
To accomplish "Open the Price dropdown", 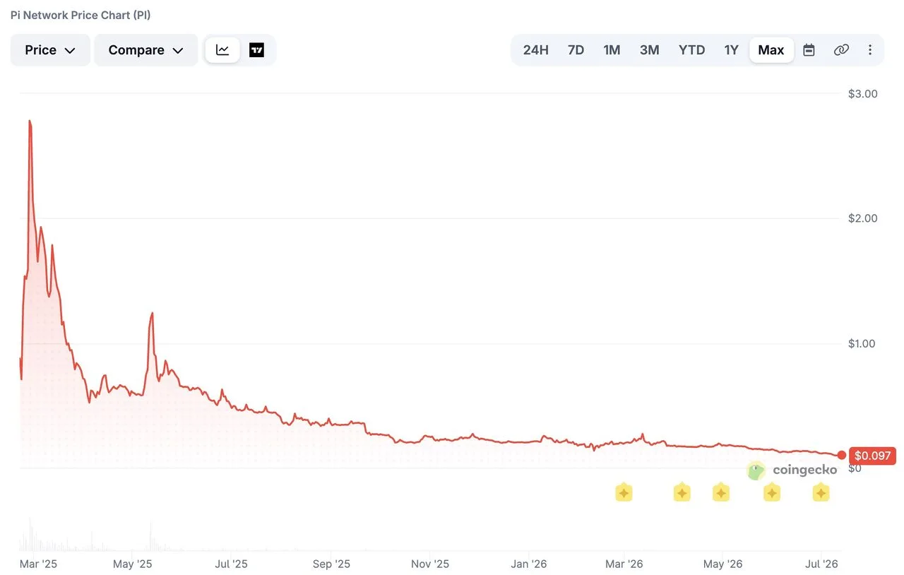I will [50, 50].
